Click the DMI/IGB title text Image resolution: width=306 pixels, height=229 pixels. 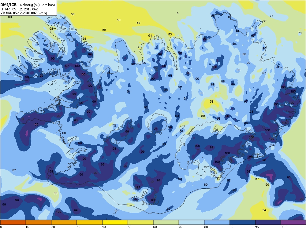[8, 5]
